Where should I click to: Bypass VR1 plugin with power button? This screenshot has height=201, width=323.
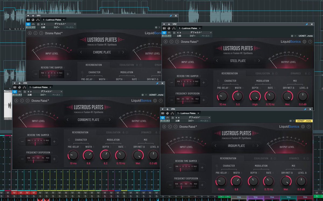(x=28, y=24)
